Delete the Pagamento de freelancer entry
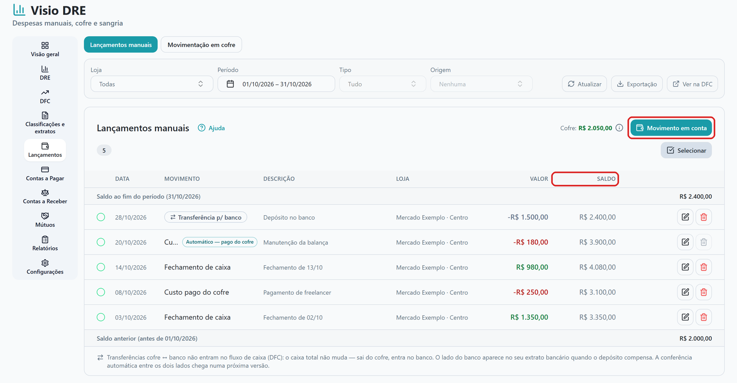 pyautogui.click(x=703, y=292)
